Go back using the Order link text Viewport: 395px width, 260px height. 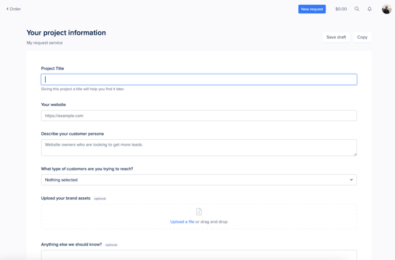pos(15,9)
